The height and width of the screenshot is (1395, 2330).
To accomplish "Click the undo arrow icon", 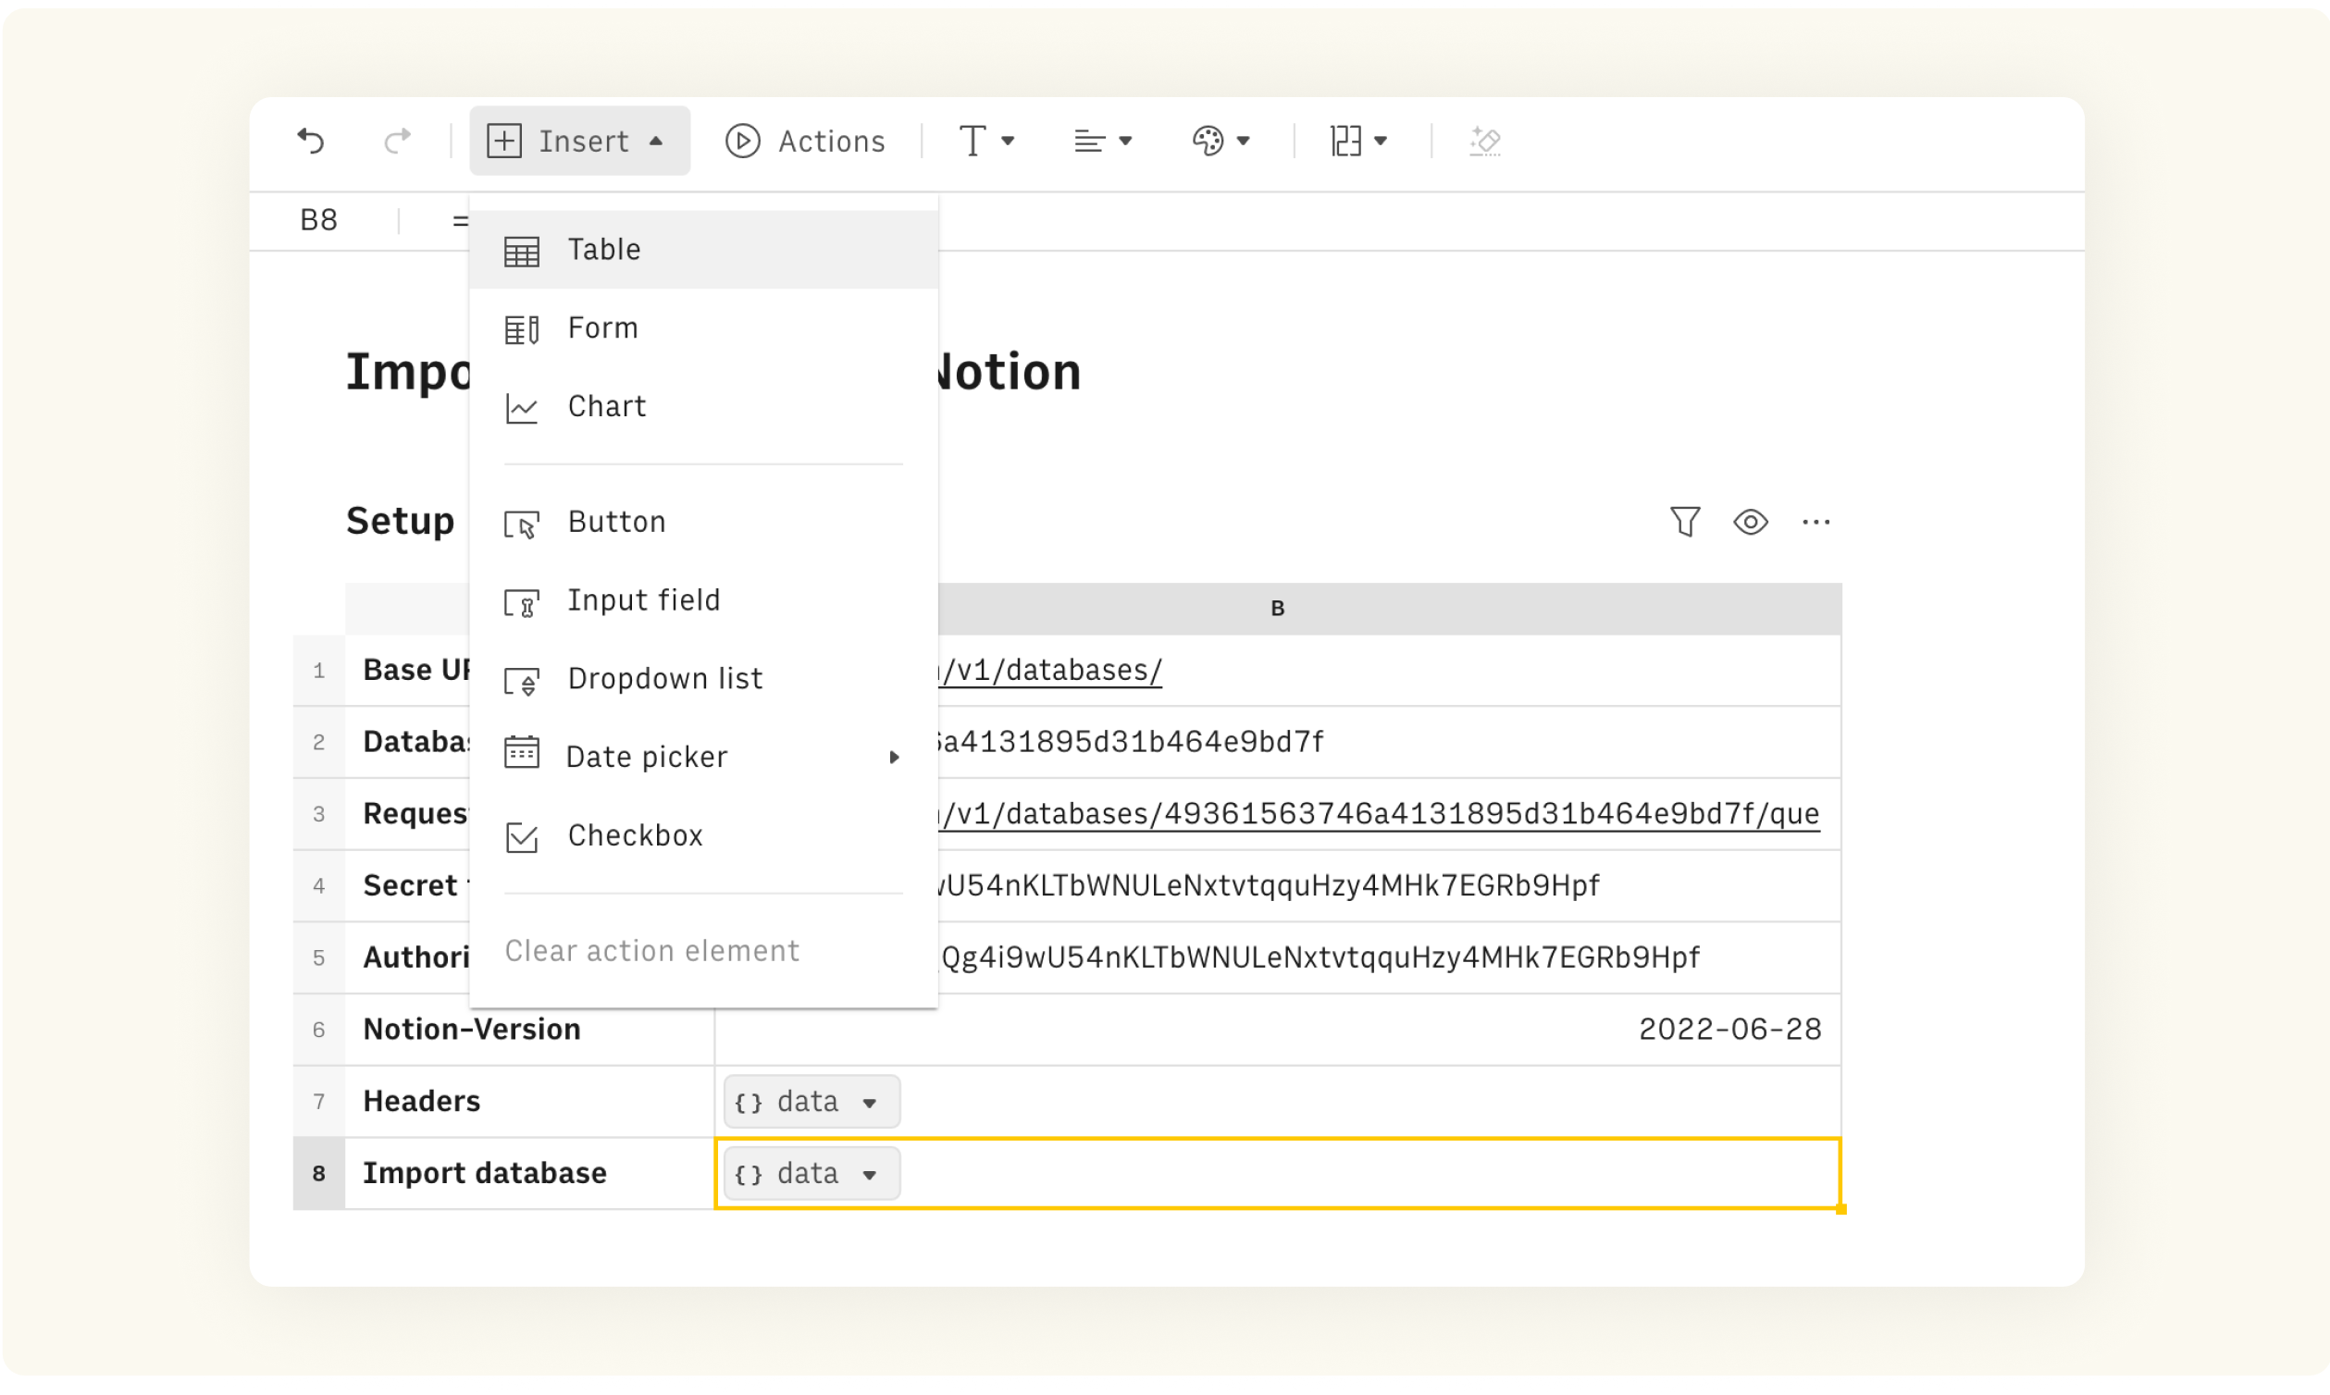I will point(310,141).
